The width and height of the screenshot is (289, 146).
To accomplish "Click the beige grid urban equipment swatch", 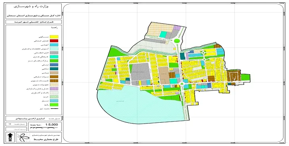I will click(54, 85).
